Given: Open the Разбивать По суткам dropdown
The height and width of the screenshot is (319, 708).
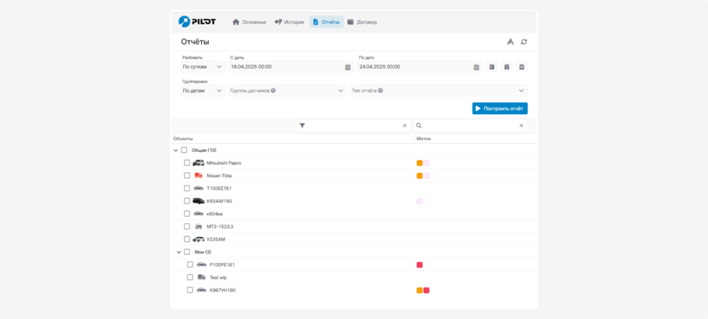Looking at the screenshot, I should pos(203,67).
